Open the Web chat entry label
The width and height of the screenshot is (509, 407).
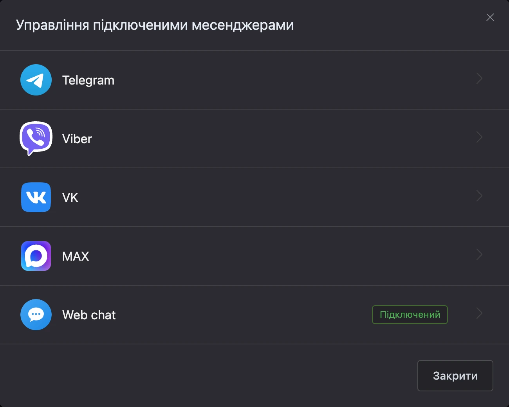point(89,315)
